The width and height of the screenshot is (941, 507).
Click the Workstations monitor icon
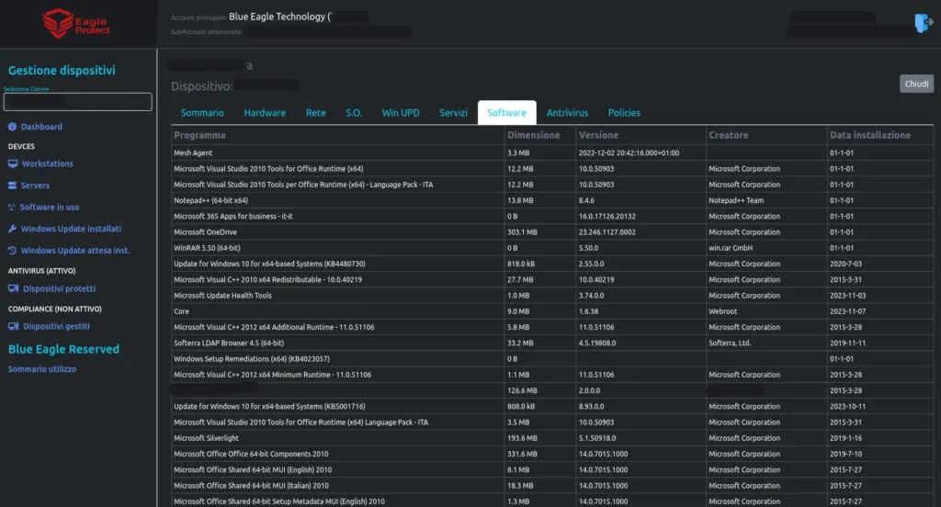[x=13, y=163]
